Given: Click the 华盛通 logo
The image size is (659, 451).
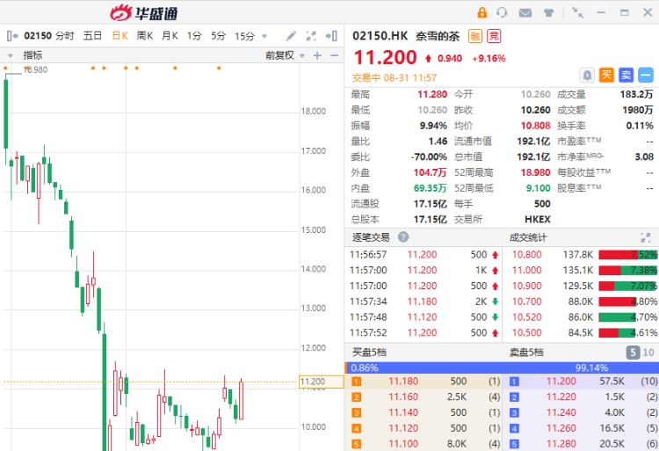Looking at the screenshot, I should (x=144, y=13).
